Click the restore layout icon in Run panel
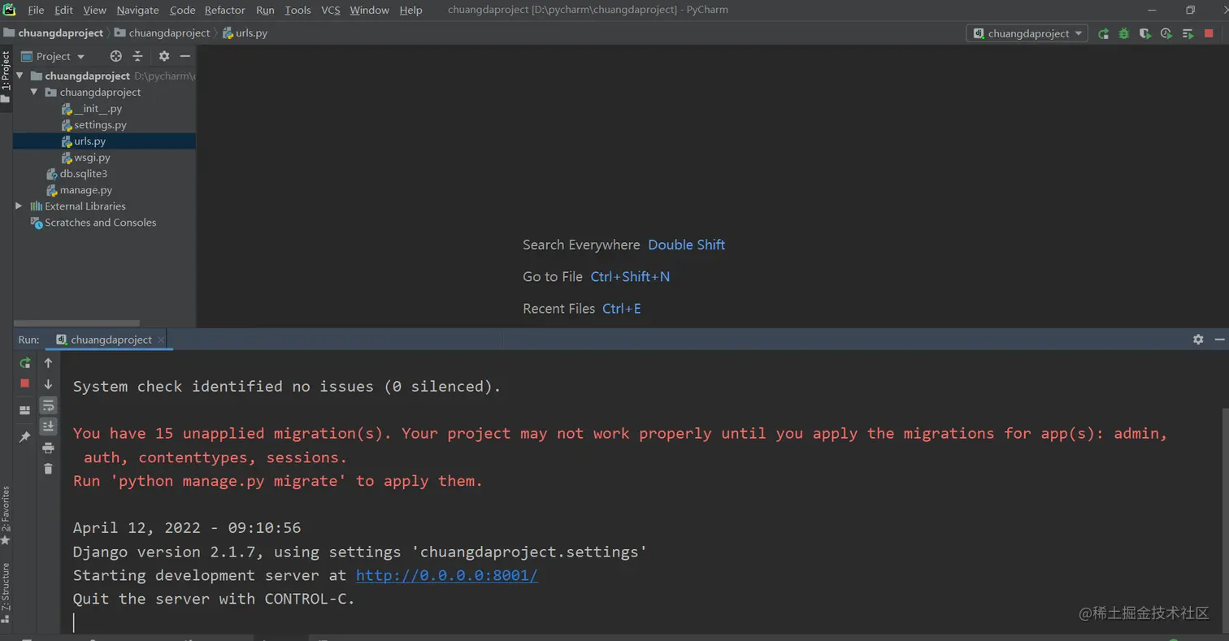 coord(24,410)
